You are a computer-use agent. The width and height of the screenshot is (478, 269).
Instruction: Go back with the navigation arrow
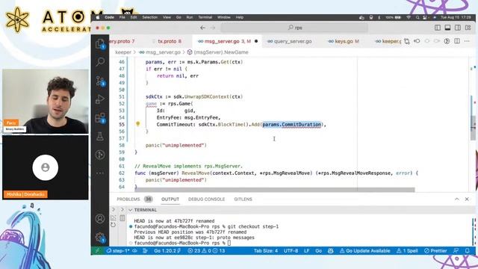(202, 28)
